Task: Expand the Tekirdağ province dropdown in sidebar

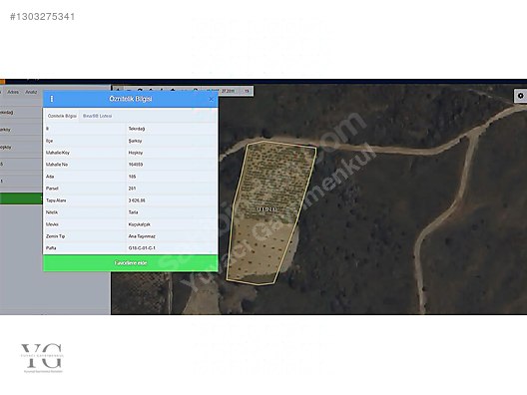Action: tap(21, 112)
